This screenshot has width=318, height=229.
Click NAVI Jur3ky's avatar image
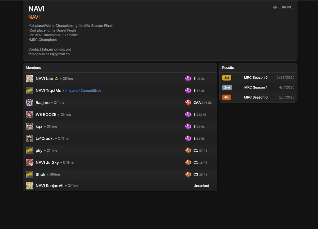coord(29,162)
